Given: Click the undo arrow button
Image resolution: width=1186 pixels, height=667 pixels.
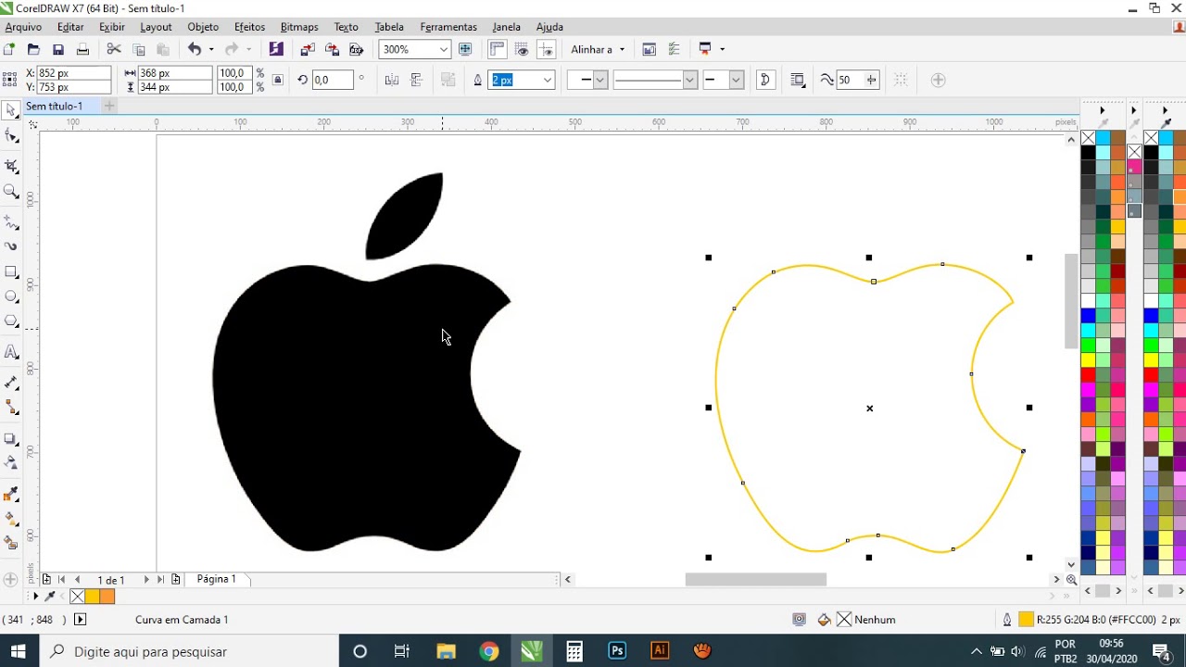Looking at the screenshot, I should pos(195,49).
